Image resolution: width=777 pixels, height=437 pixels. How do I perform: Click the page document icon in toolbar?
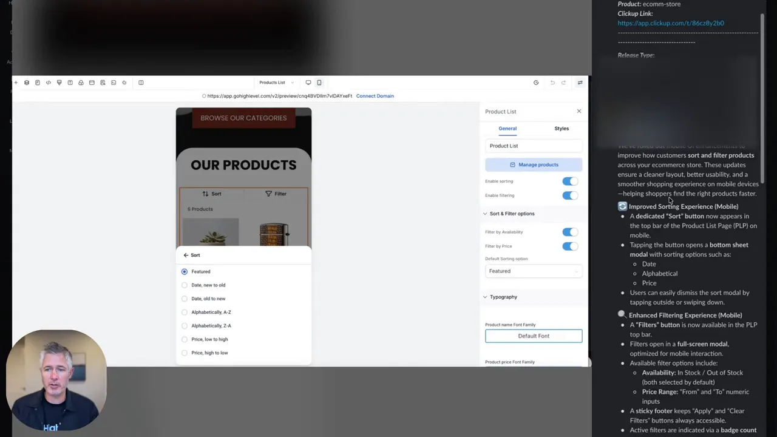(x=38, y=83)
